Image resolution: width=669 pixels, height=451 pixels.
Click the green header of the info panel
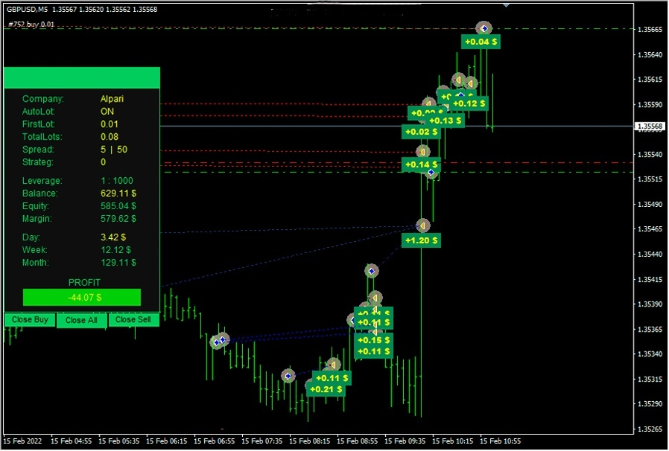tap(82, 78)
